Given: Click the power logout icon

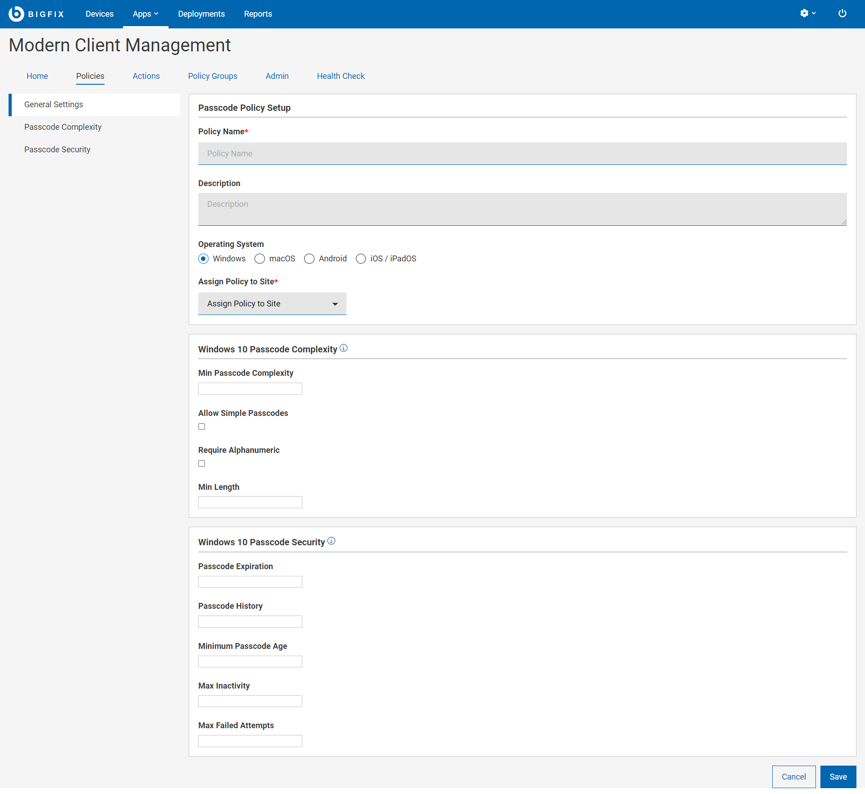Looking at the screenshot, I should coord(842,14).
